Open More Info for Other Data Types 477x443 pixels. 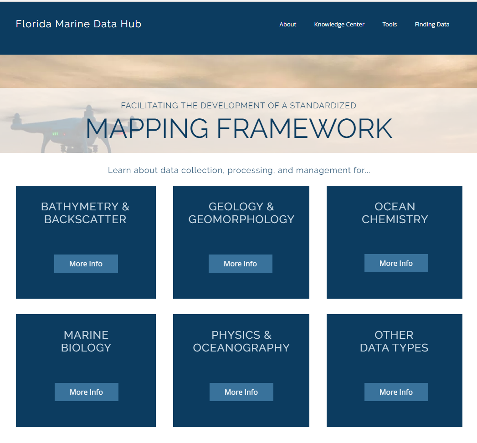click(x=396, y=392)
